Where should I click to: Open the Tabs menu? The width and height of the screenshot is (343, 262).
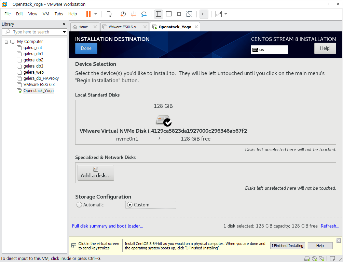pos(59,14)
